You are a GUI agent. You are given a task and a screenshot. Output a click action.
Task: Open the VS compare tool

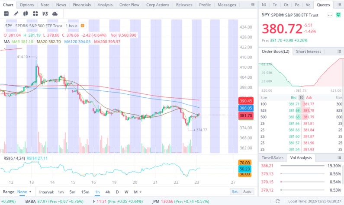click(x=45, y=13)
